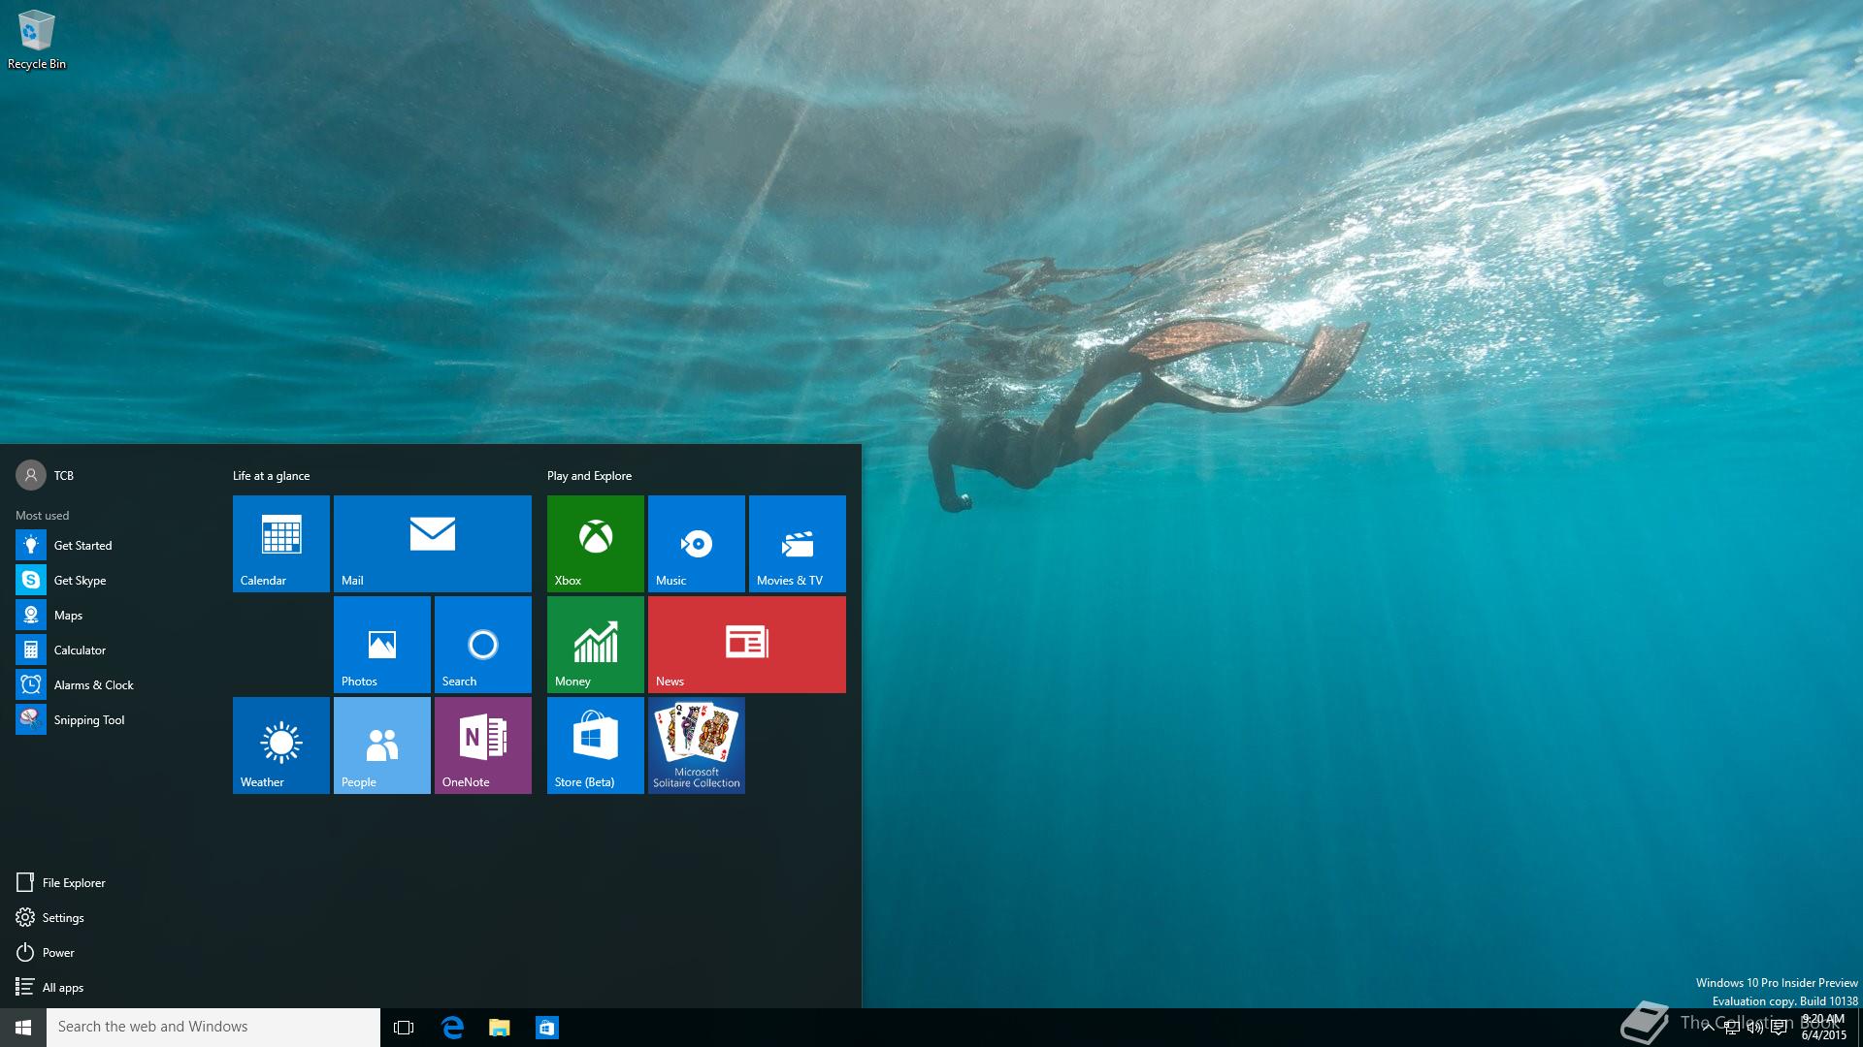This screenshot has width=1863, height=1047.
Task: Open the Money tile
Action: [x=596, y=645]
